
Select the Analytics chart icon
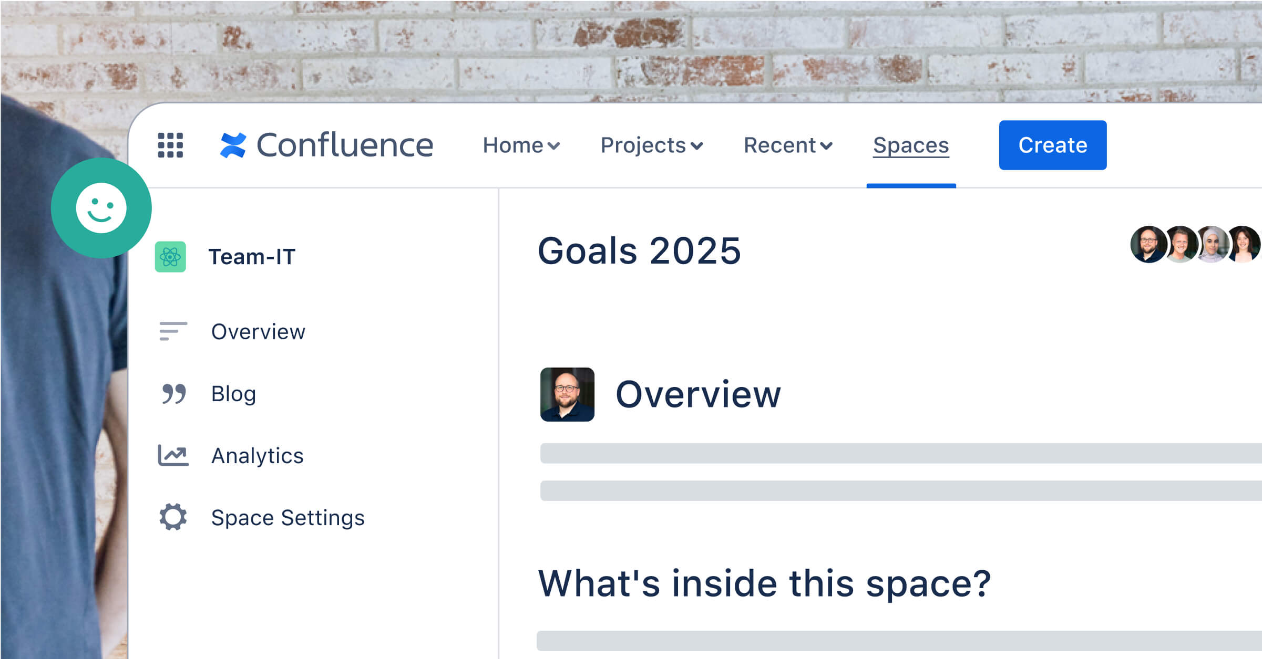[x=173, y=456]
